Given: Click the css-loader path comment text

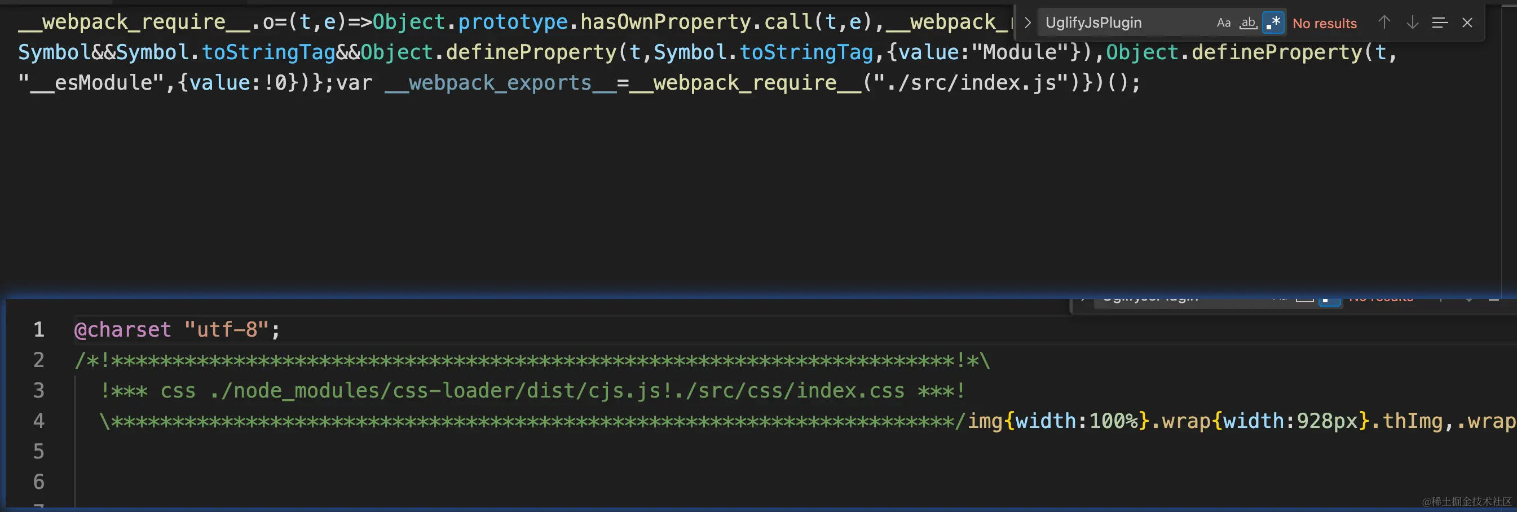Looking at the screenshot, I should coord(532,390).
